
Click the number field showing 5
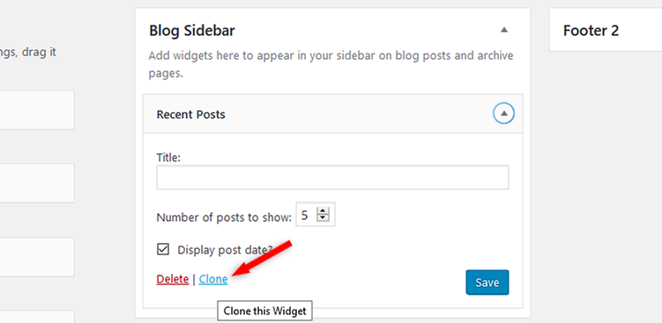316,216
